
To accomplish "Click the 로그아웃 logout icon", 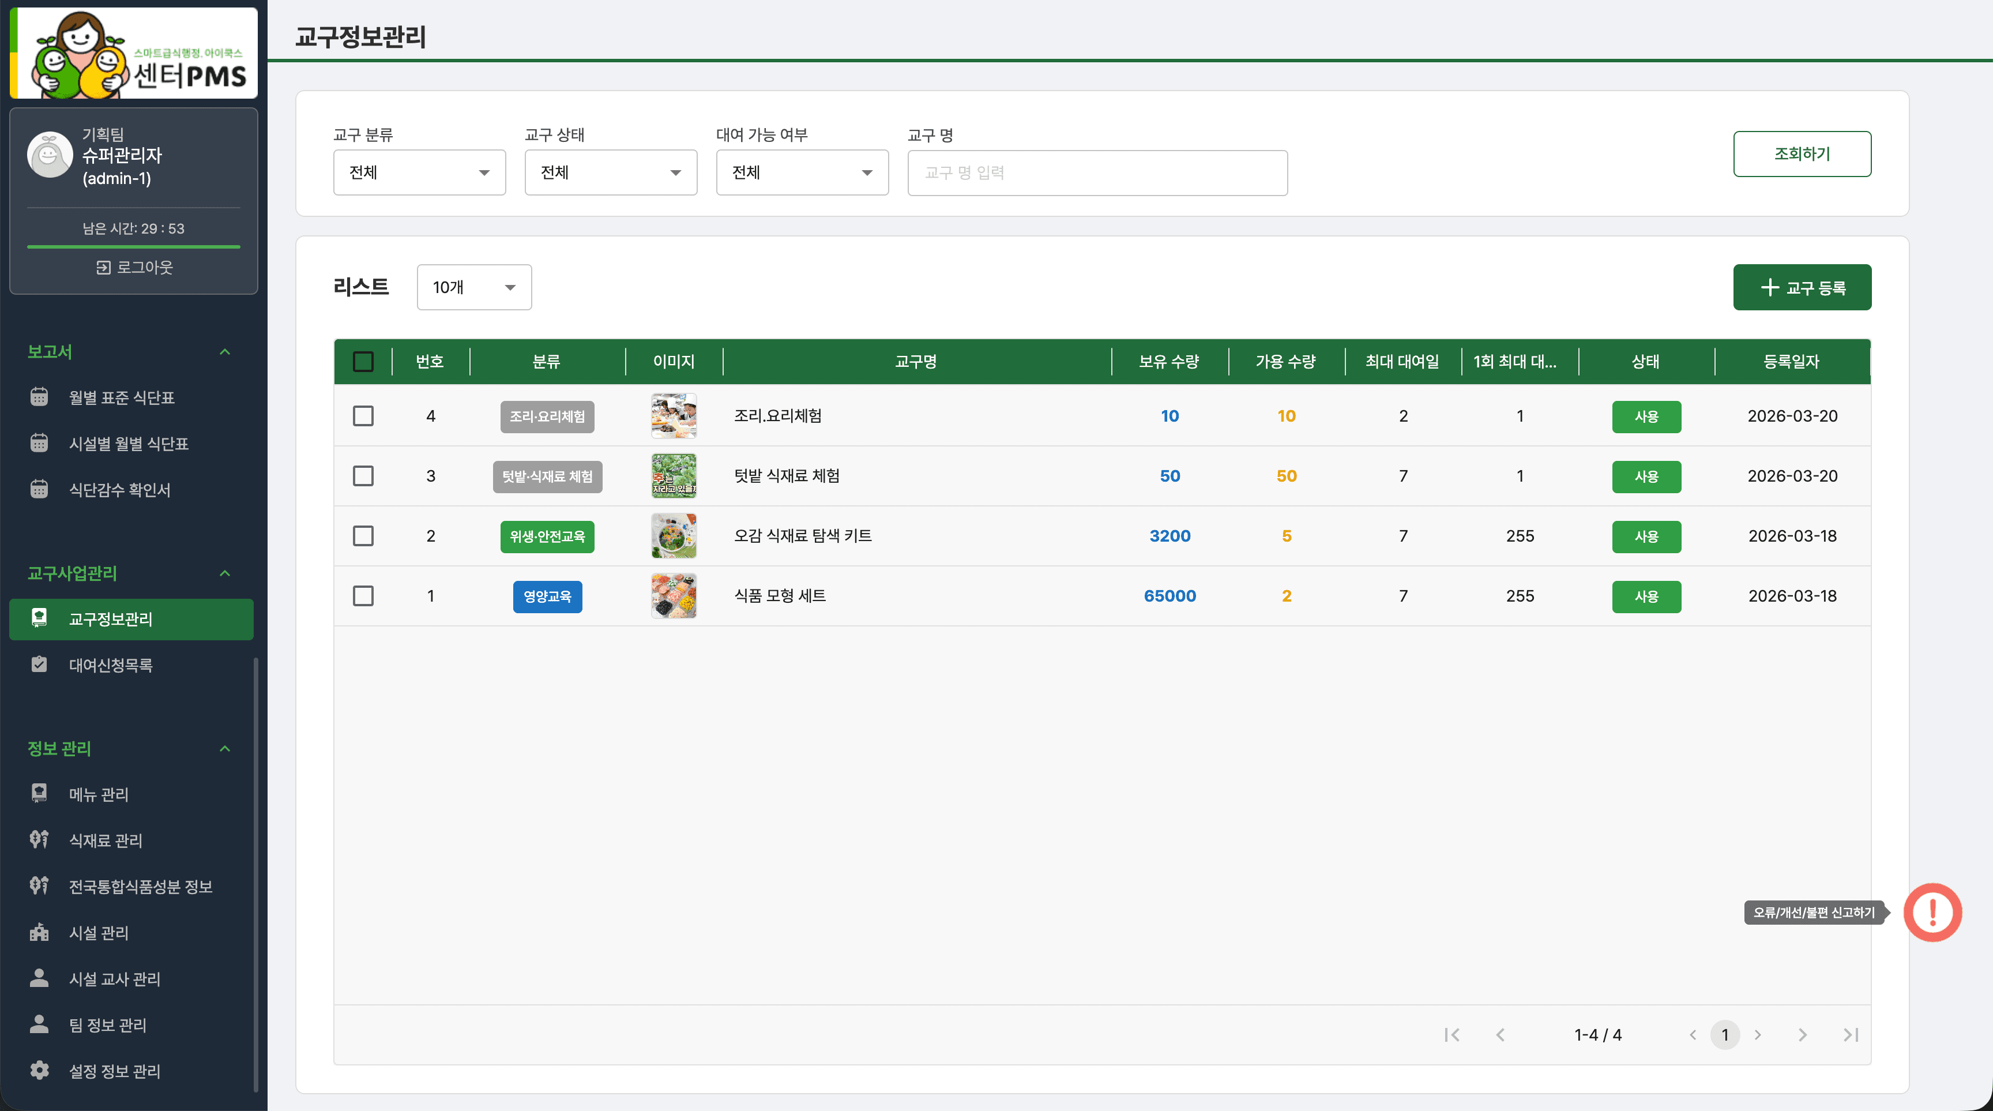I will 104,267.
